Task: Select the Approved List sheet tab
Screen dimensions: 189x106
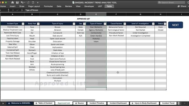Action: click(x=64, y=103)
